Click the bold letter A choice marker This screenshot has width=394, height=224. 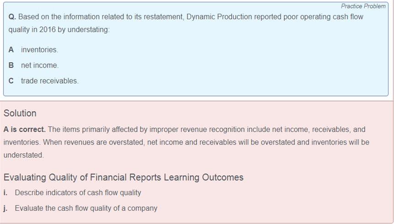tap(11, 50)
